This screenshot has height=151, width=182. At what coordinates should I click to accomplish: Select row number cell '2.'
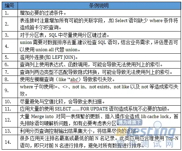[10, 24]
